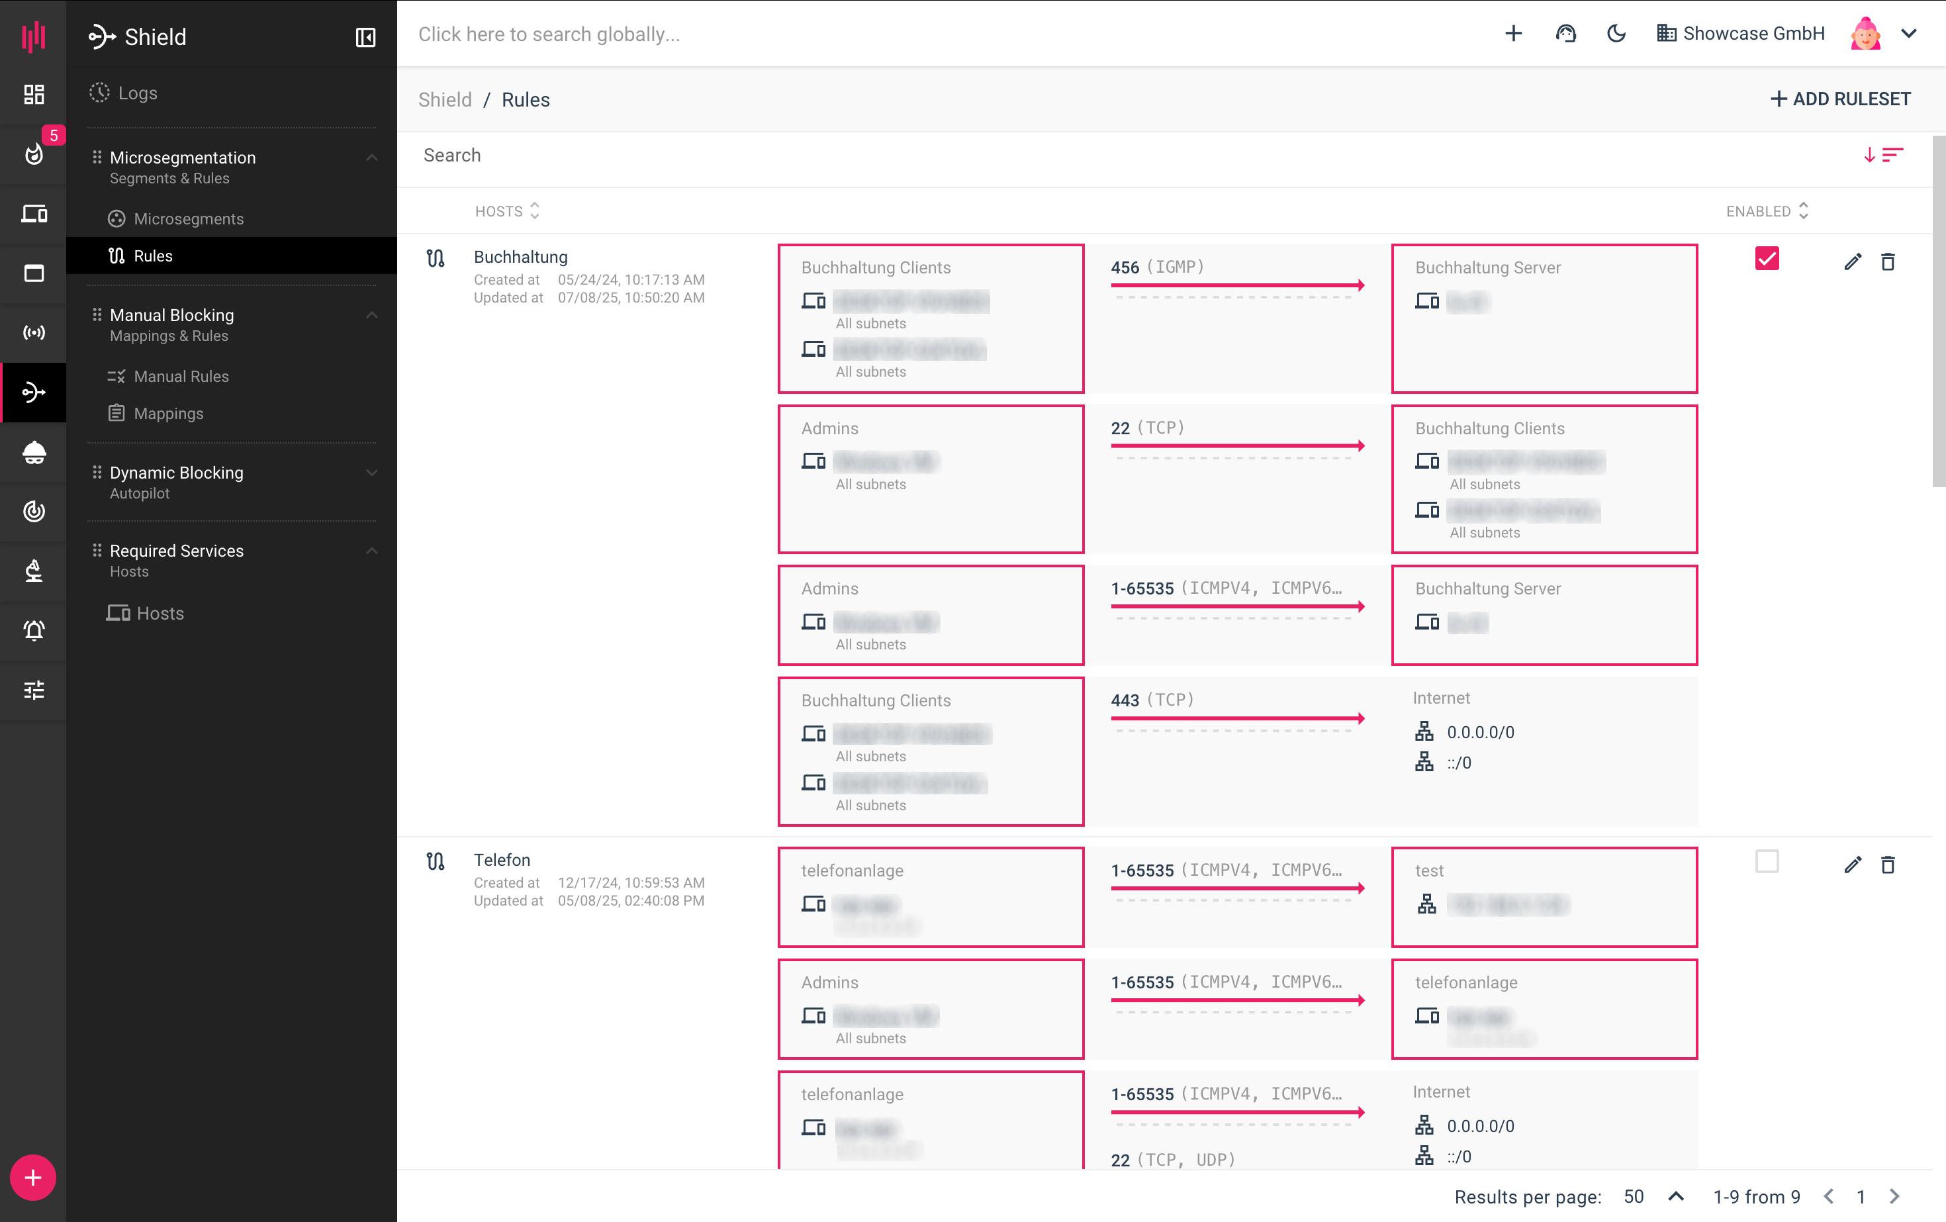
Task: Open the dashboard grid icon in the rail
Action: pos(33,95)
